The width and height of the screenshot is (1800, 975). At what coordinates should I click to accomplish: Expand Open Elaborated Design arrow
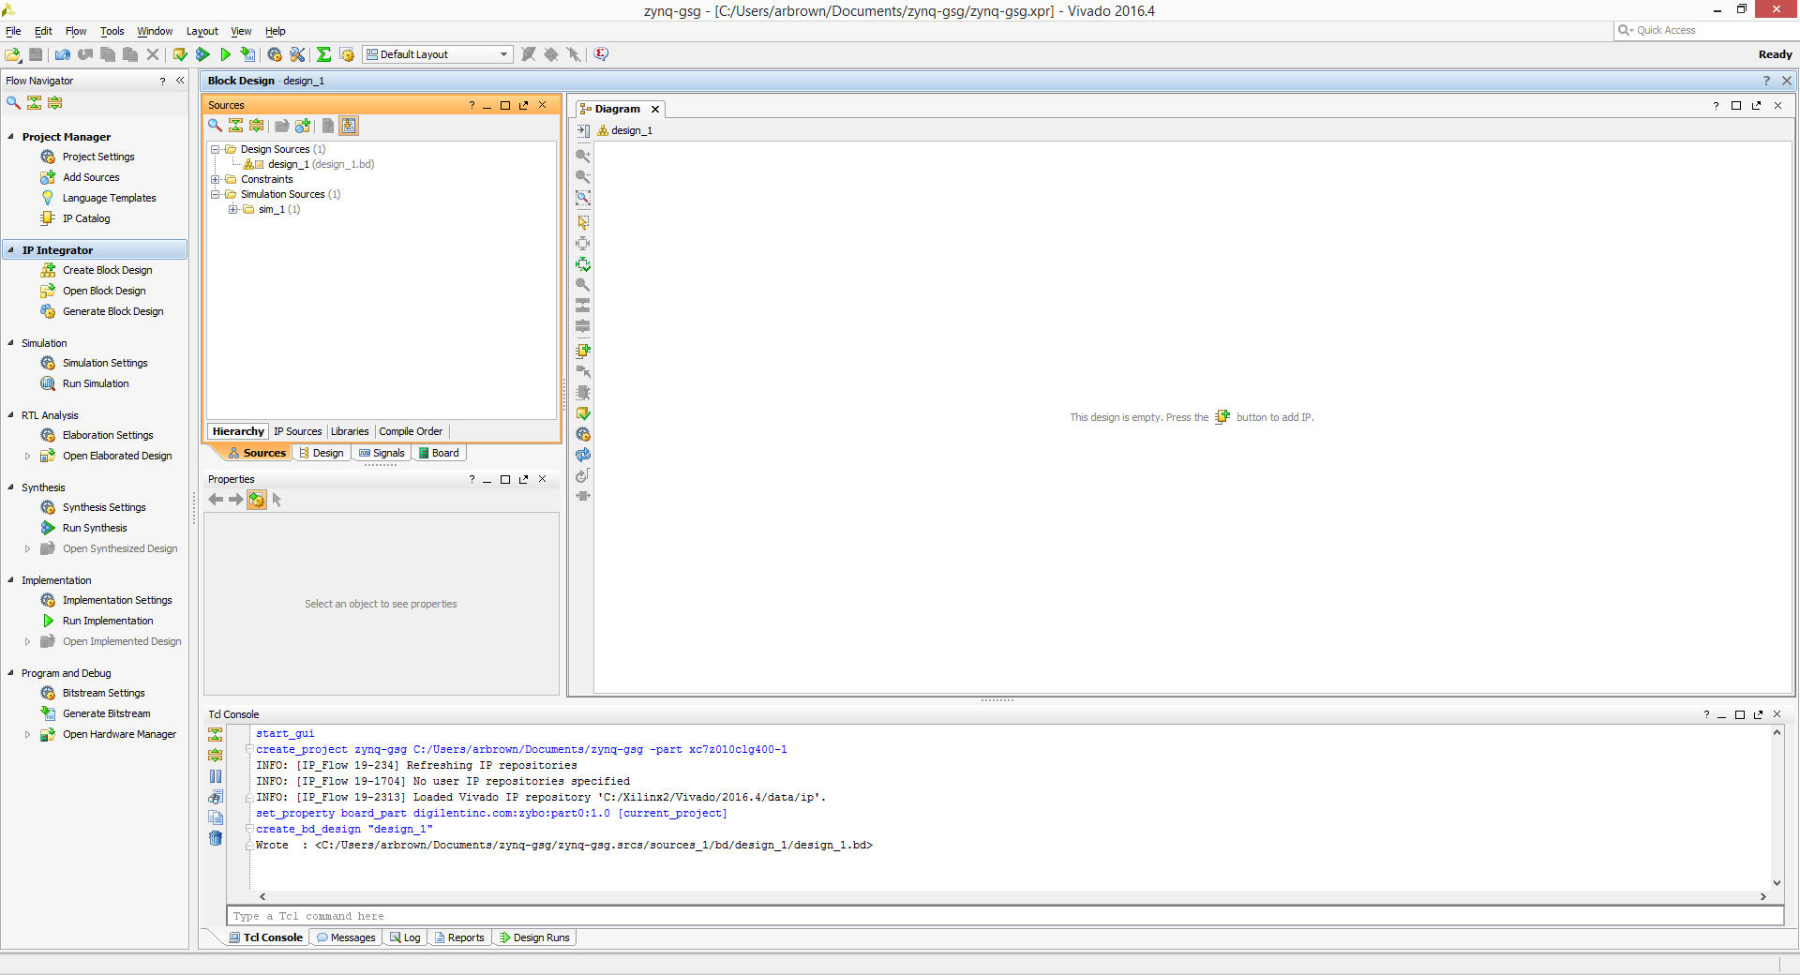tap(27, 457)
